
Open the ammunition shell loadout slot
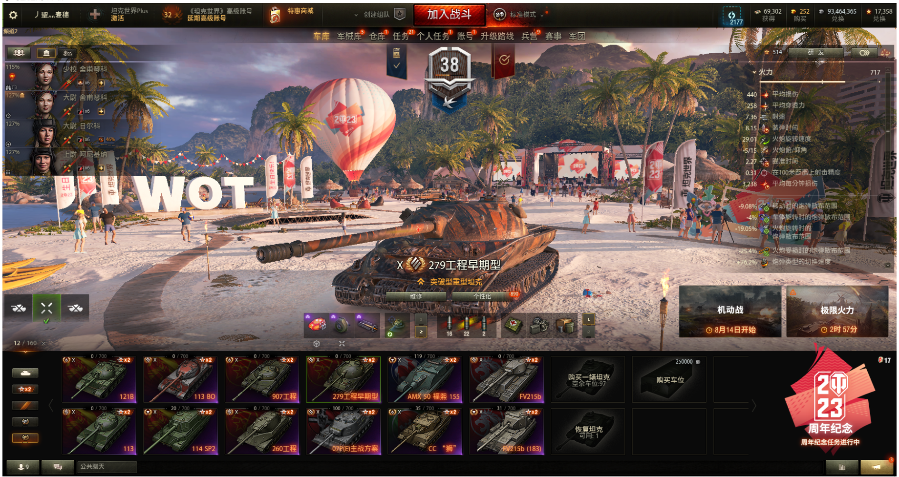coord(466,325)
